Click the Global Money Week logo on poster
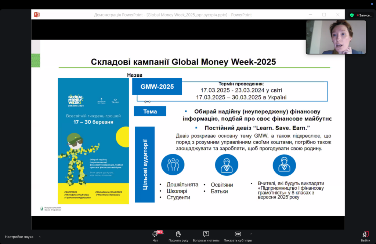376x244 pixels. [76, 101]
